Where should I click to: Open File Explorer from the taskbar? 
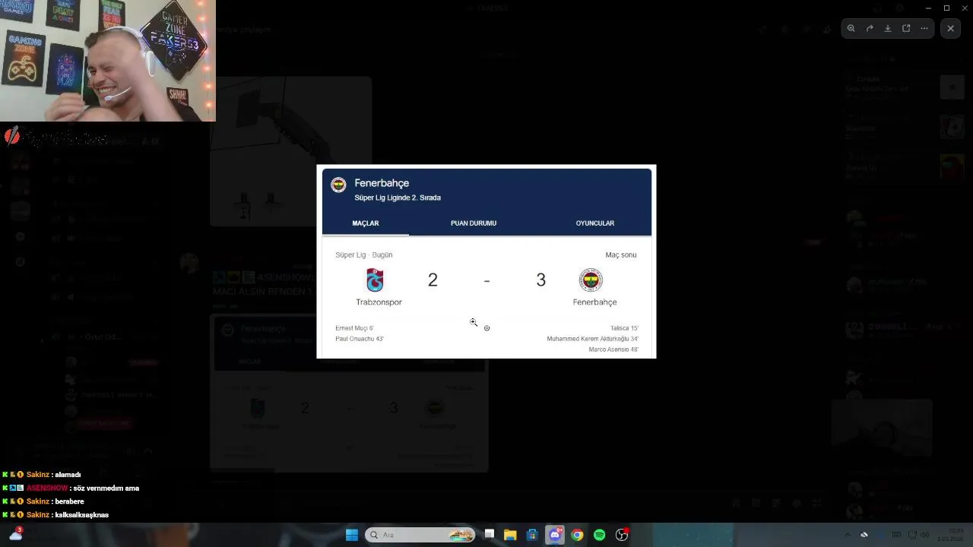(x=510, y=535)
